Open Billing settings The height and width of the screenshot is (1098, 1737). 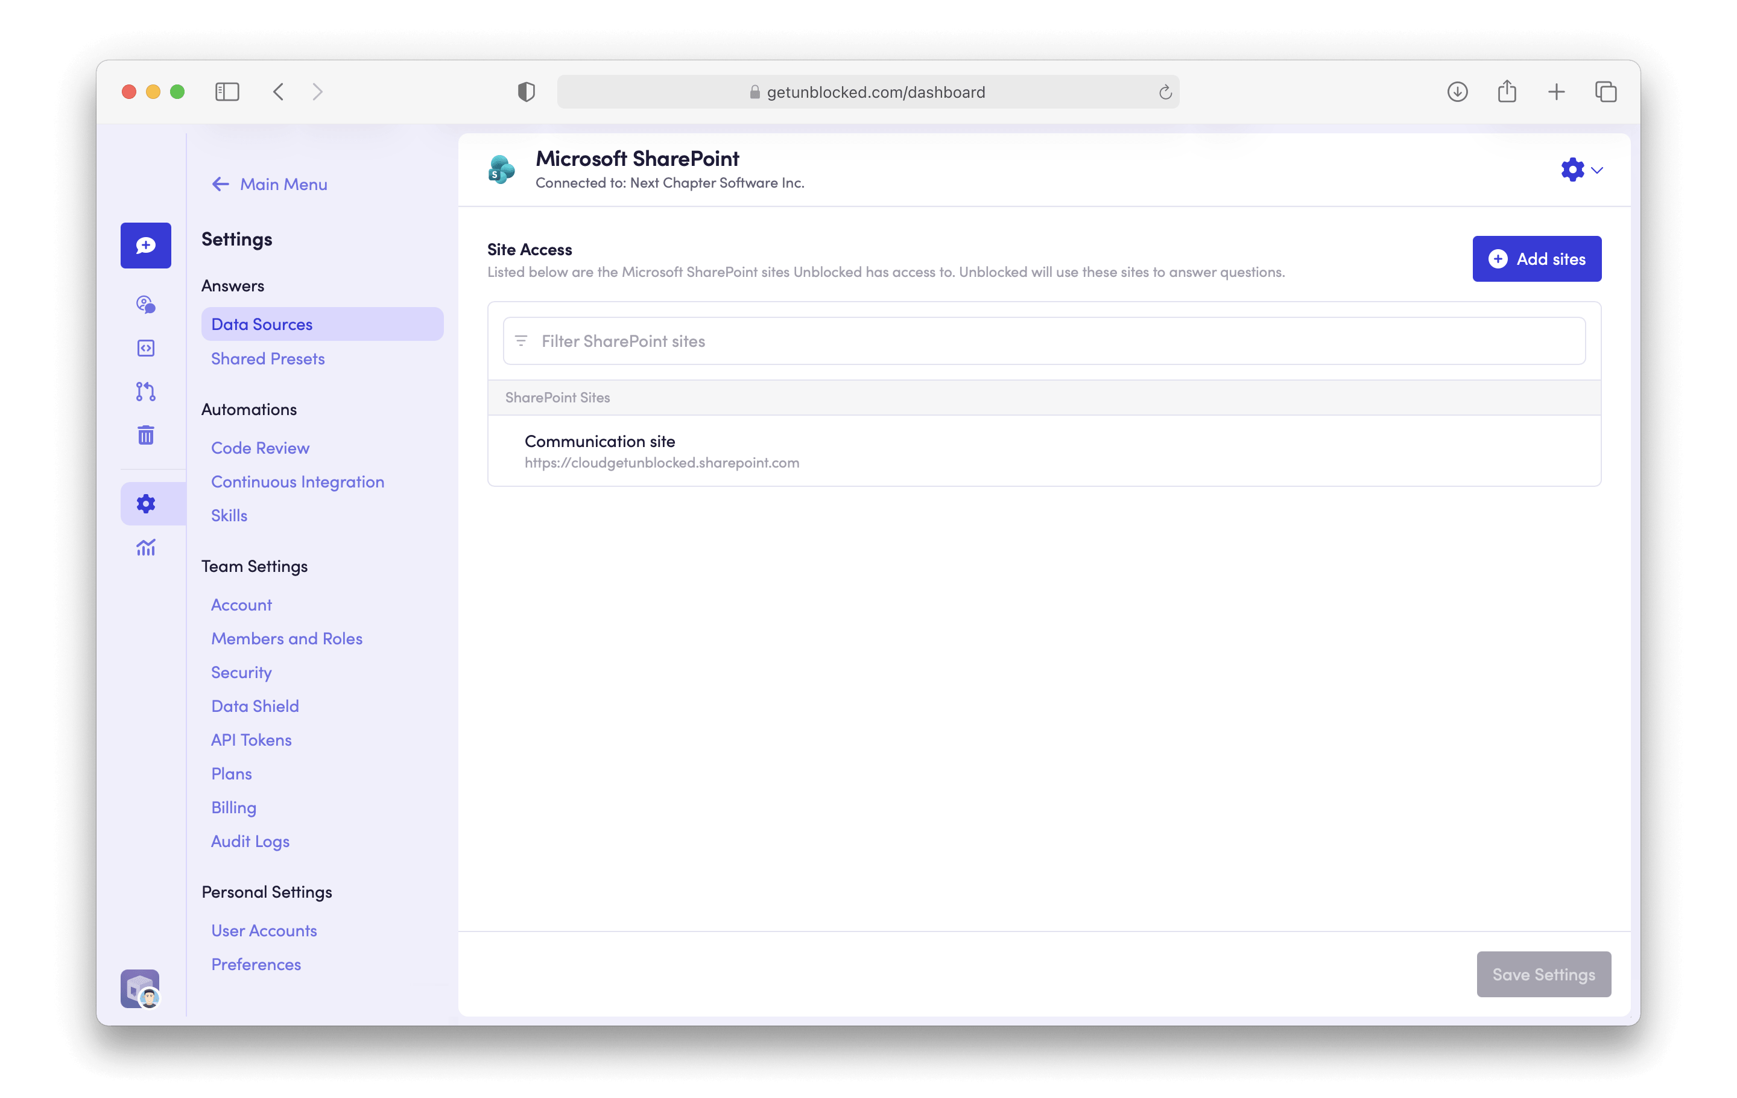[x=233, y=807]
